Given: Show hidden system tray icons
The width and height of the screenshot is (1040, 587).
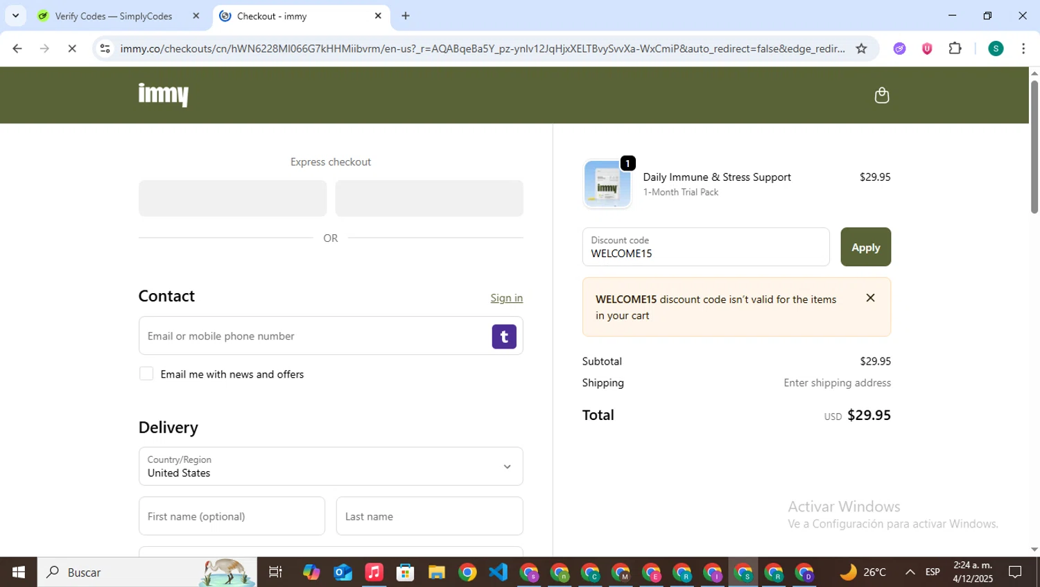Looking at the screenshot, I should tap(910, 572).
